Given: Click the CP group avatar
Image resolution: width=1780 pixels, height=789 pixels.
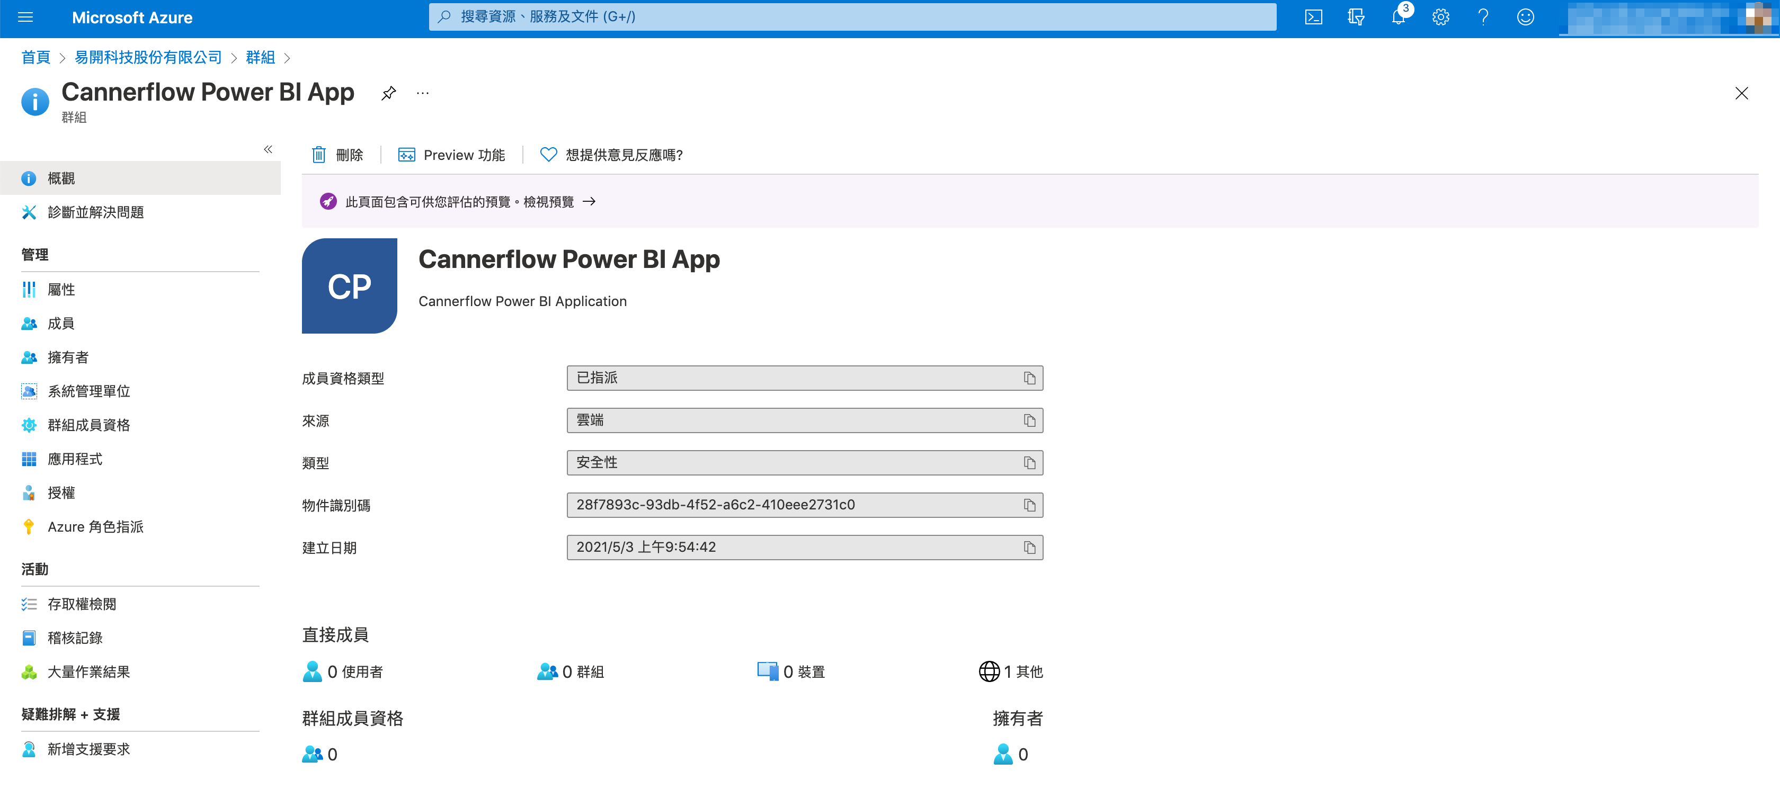Looking at the screenshot, I should click(350, 286).
